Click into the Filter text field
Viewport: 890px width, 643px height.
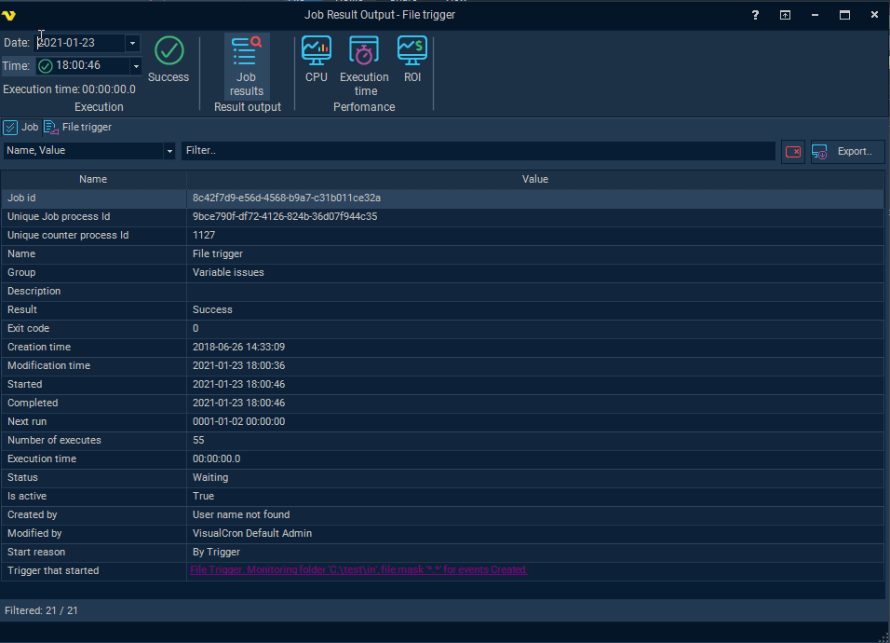(x=478, y=151)
